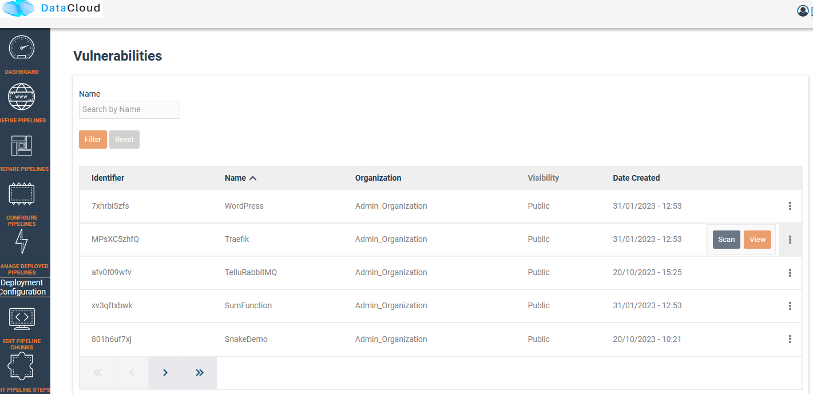Open Define Pipelines globe icon
This screenshot has width=813, height=394.
[x=22, y=97]
